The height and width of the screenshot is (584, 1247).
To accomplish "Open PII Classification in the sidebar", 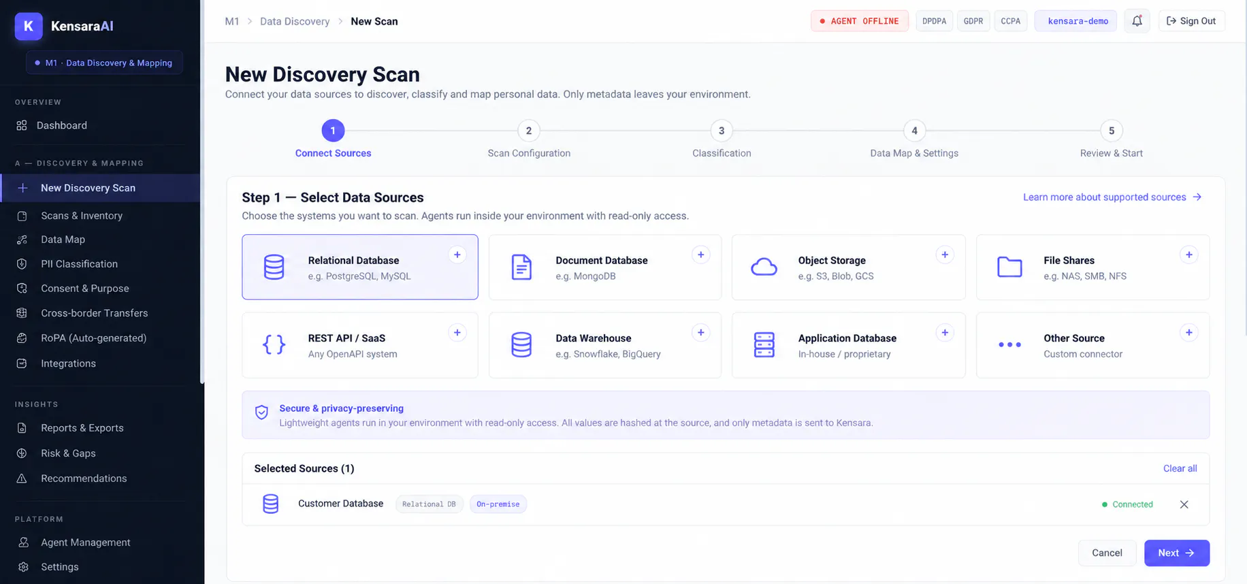I will 101,264.
